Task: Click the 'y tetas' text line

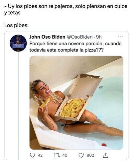Action: coord(12,13)
